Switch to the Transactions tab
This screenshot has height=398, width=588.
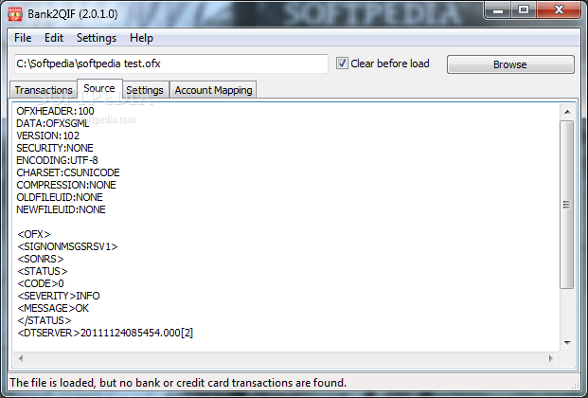tap(44, 90)
